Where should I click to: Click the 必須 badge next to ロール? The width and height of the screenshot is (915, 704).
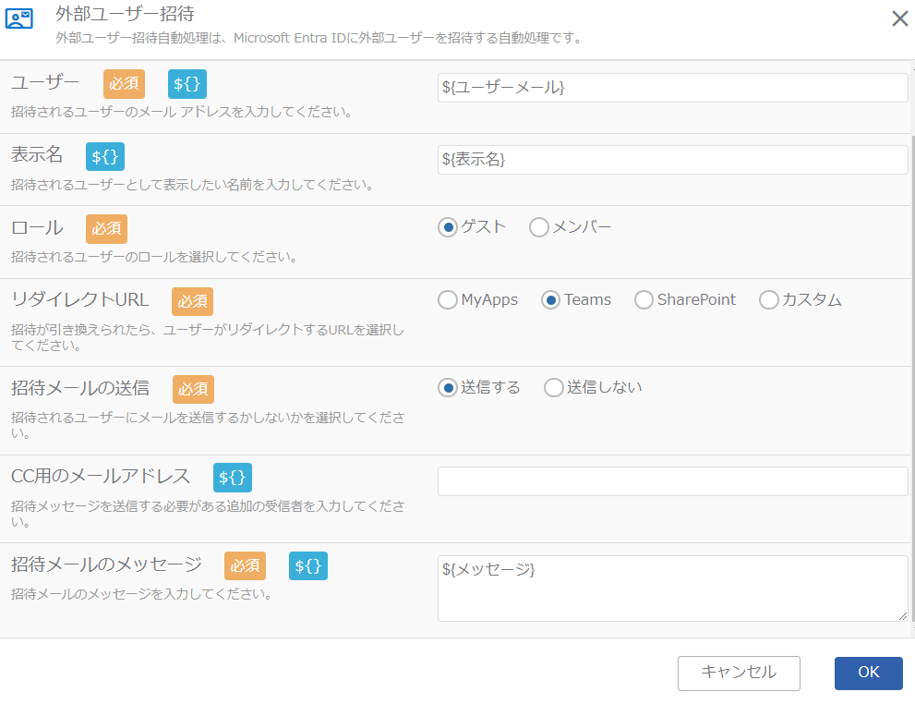(107, 229)
